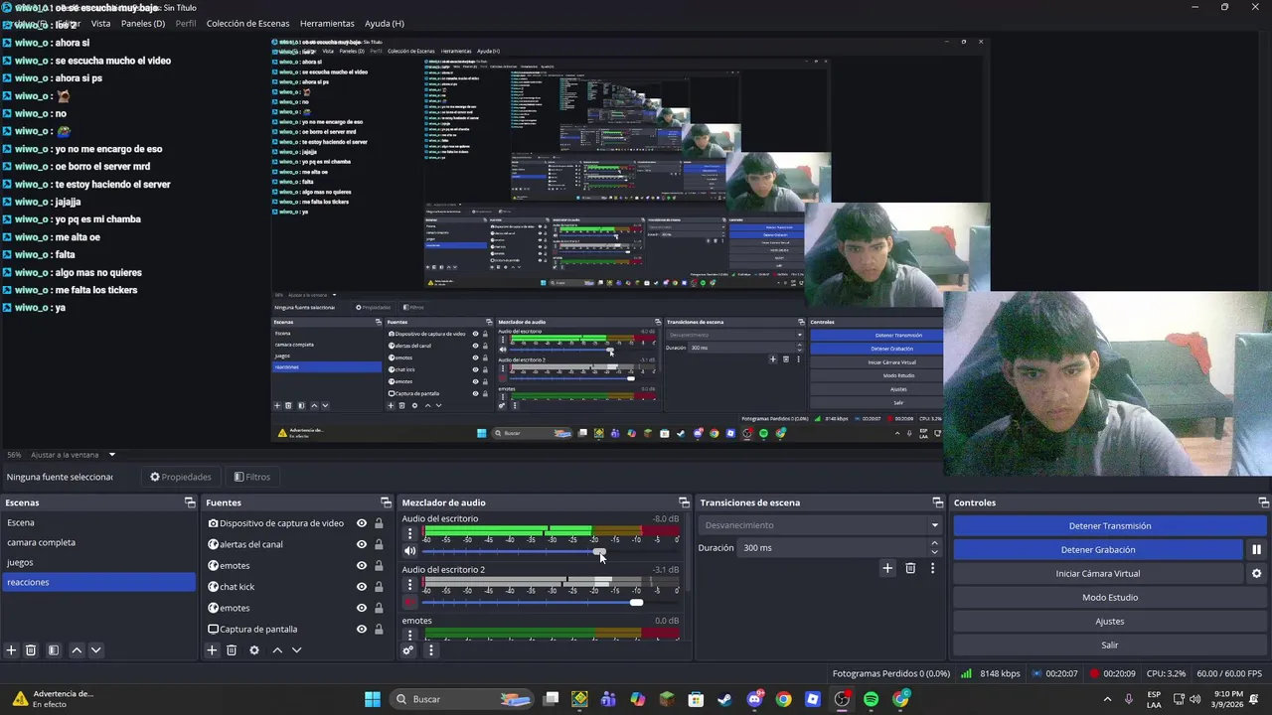The image size is (1272, 715).
Task: Move source down in Fuentes toolbar
Action: click(296, 650)
